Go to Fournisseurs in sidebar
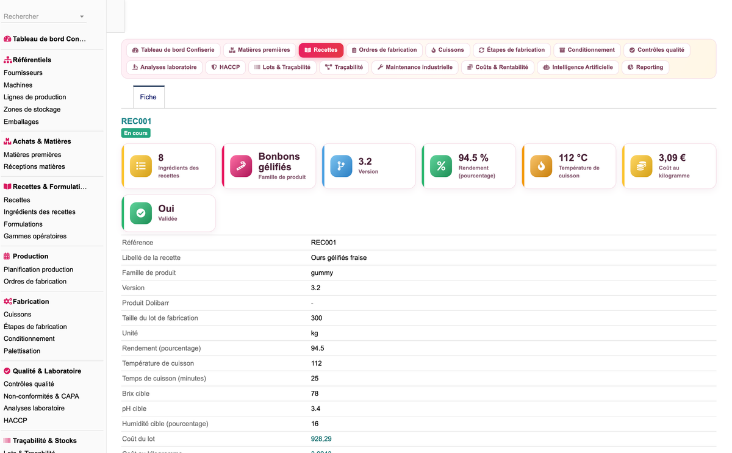The height and width of the screenshot is (453, 732). pyautogui.click(x=23, y=73)
